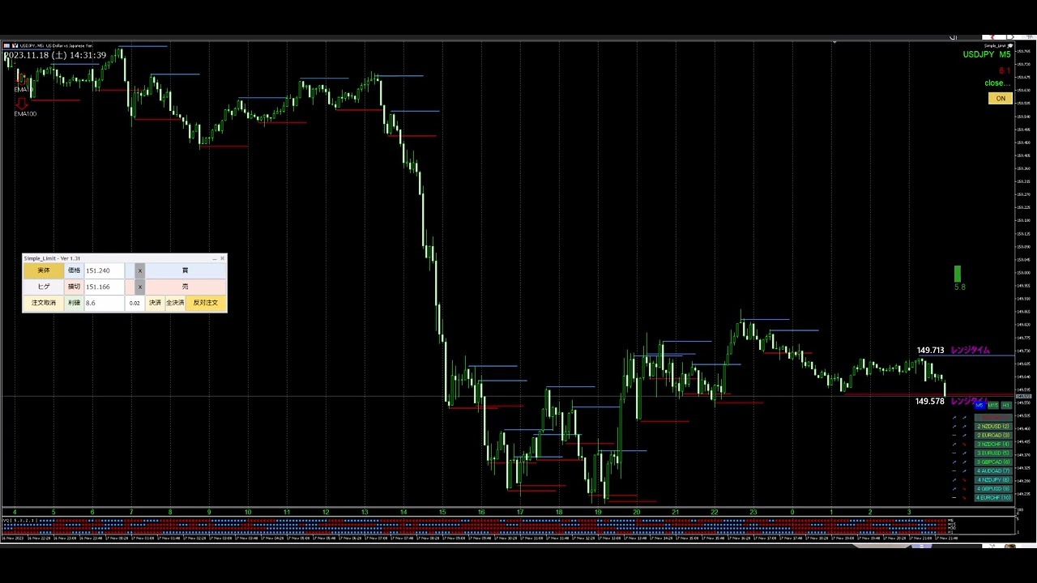Image resolution: width=1037 pixels, height=583 pixels.
Task: Click the USDJPY M5 symbol label
Action: click(x=987, y=55)
